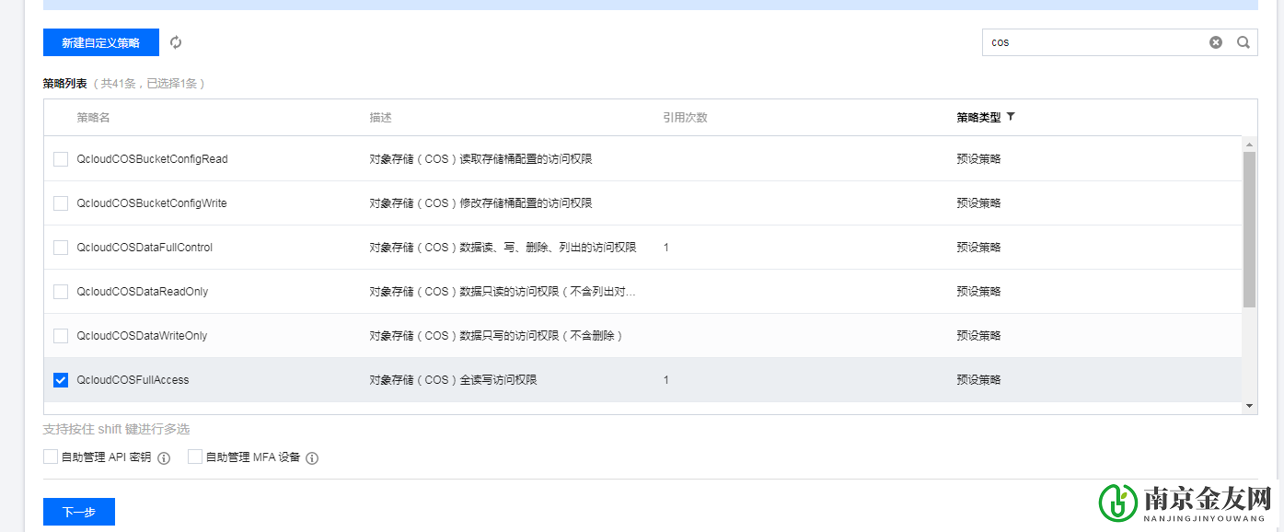Viewport: 1284px width, 532px height.
Task: Click the QcloudCOSBucketConfigWrite policy name
Action: 152,203
